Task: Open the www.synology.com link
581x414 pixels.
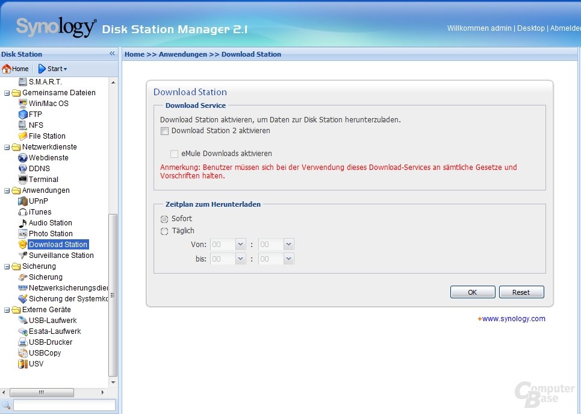Action: pos(514,319)
